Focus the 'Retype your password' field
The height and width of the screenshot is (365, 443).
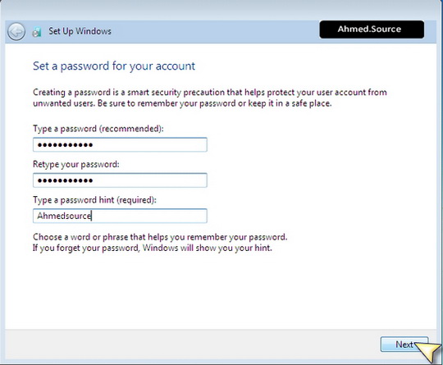tap(120, 180)
